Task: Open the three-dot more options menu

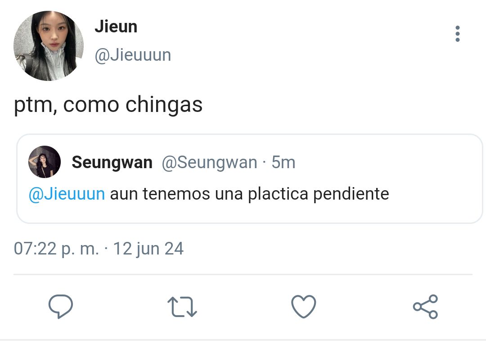Action: pos(458,34)
